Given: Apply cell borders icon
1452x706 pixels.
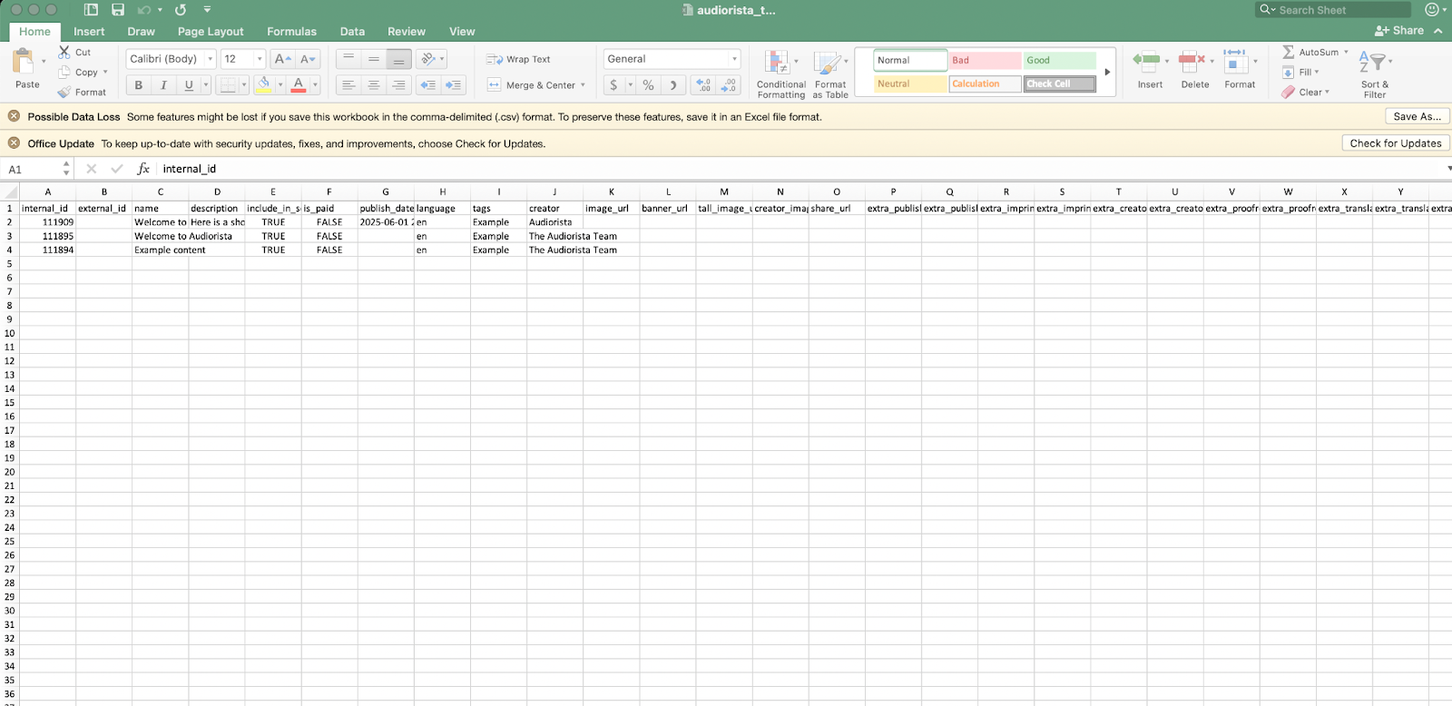Looking at the screenshot, I should tap(228, 85).
